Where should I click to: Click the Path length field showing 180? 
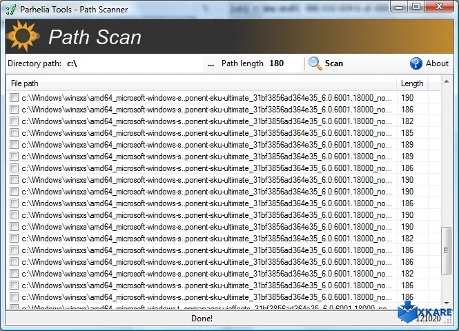284,63
